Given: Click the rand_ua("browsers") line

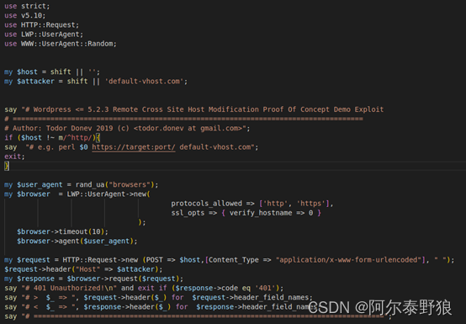Looking at the screenshot, I should [81, 184].
